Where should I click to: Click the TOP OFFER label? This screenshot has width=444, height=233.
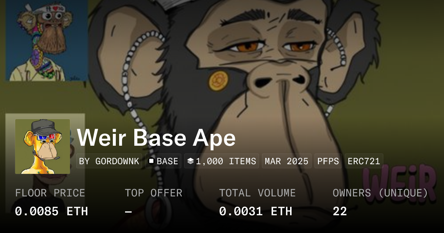(154, 193)
